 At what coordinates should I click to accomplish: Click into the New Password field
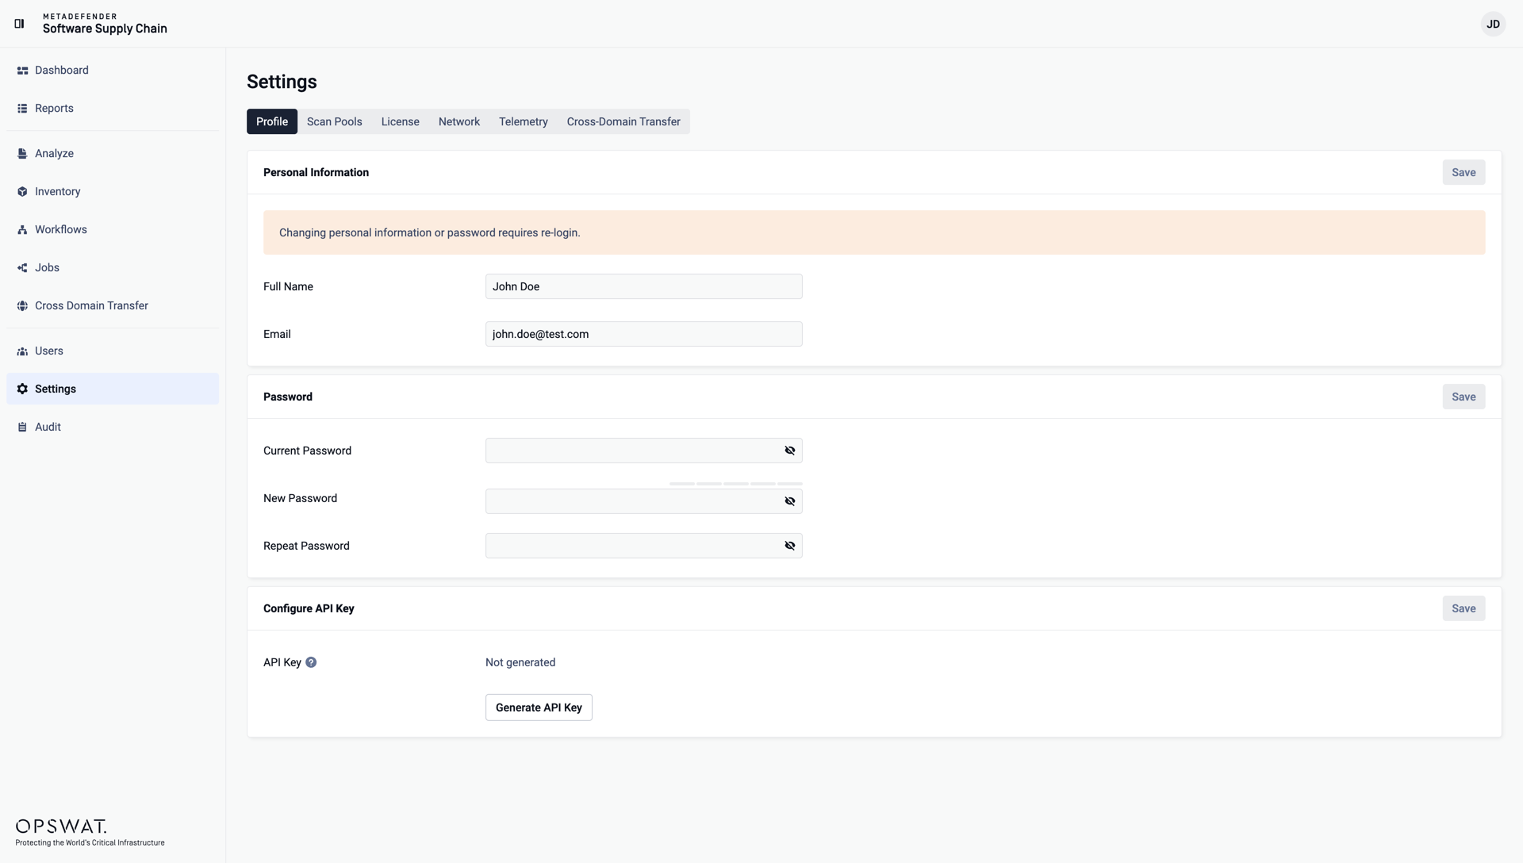pyautogui.click(x=644, y=501)
